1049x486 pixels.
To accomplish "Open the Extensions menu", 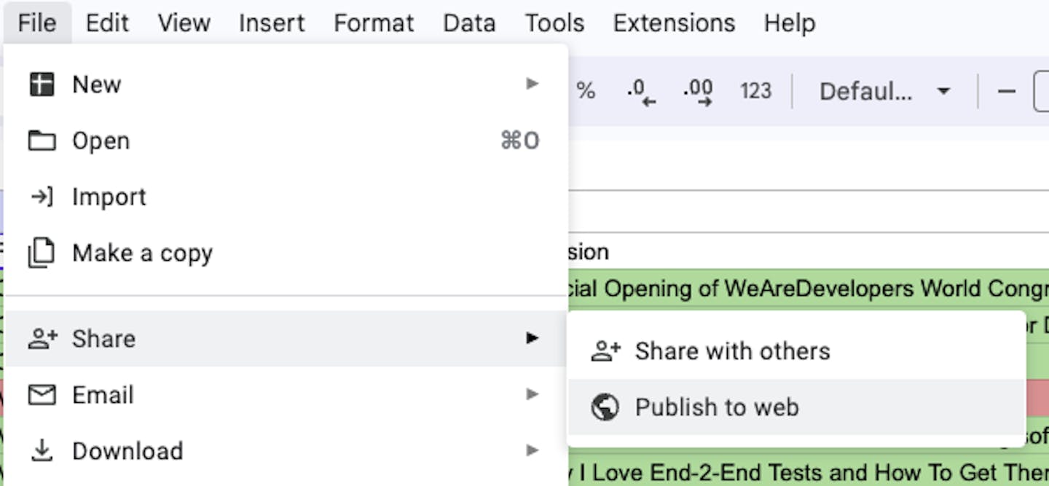I will [673, 23].
